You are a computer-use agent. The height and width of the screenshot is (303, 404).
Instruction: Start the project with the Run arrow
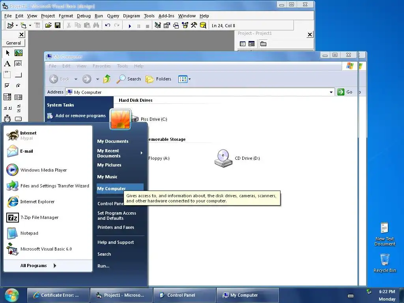(130, 26)
